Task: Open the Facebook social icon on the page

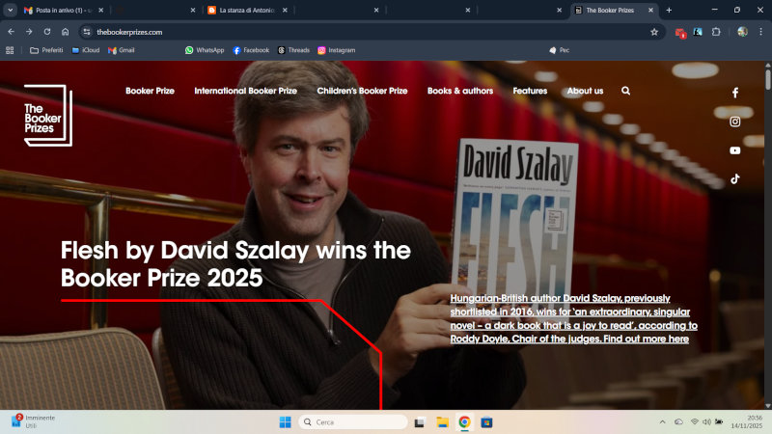Action: pos(734,93)
